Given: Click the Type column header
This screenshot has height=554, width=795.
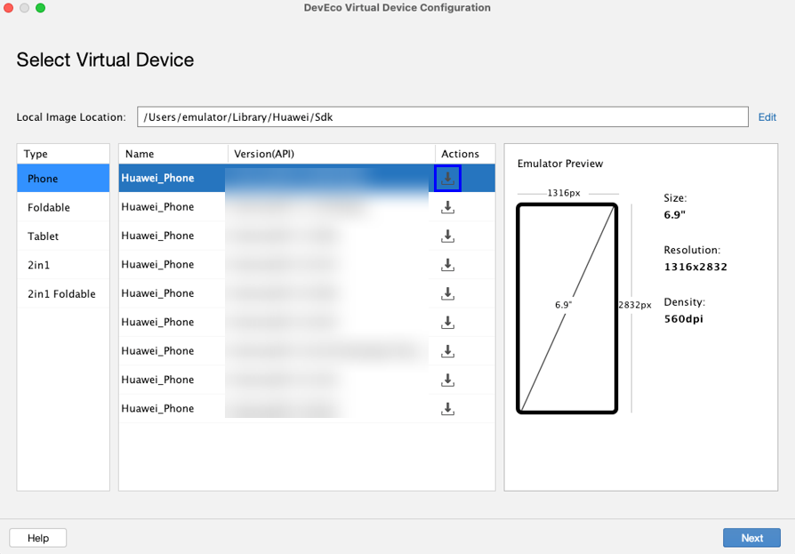Looking at the screenshot, I should (63, 154).
